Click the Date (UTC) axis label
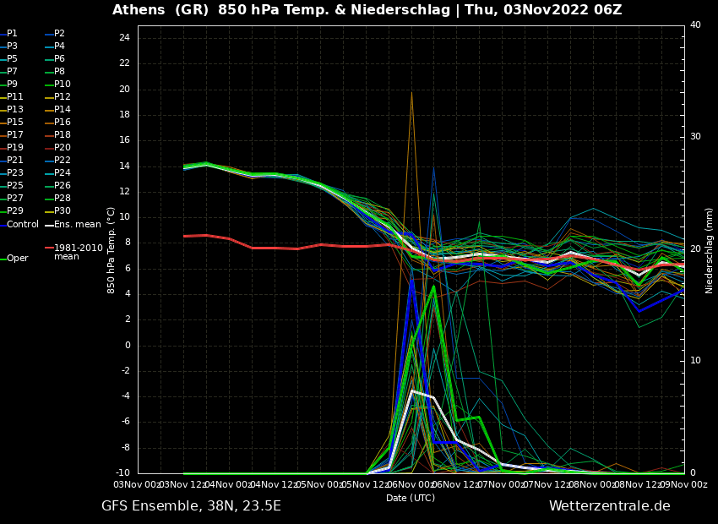 (411, 498)
